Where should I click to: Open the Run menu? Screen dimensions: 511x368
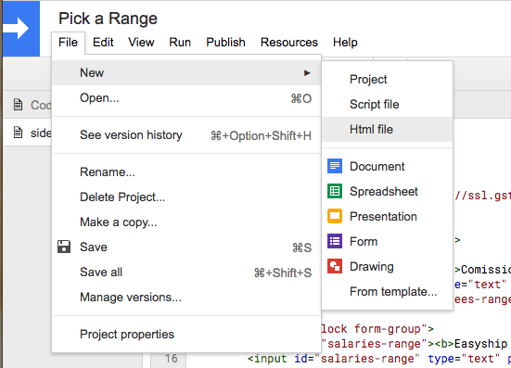[180, 43]
